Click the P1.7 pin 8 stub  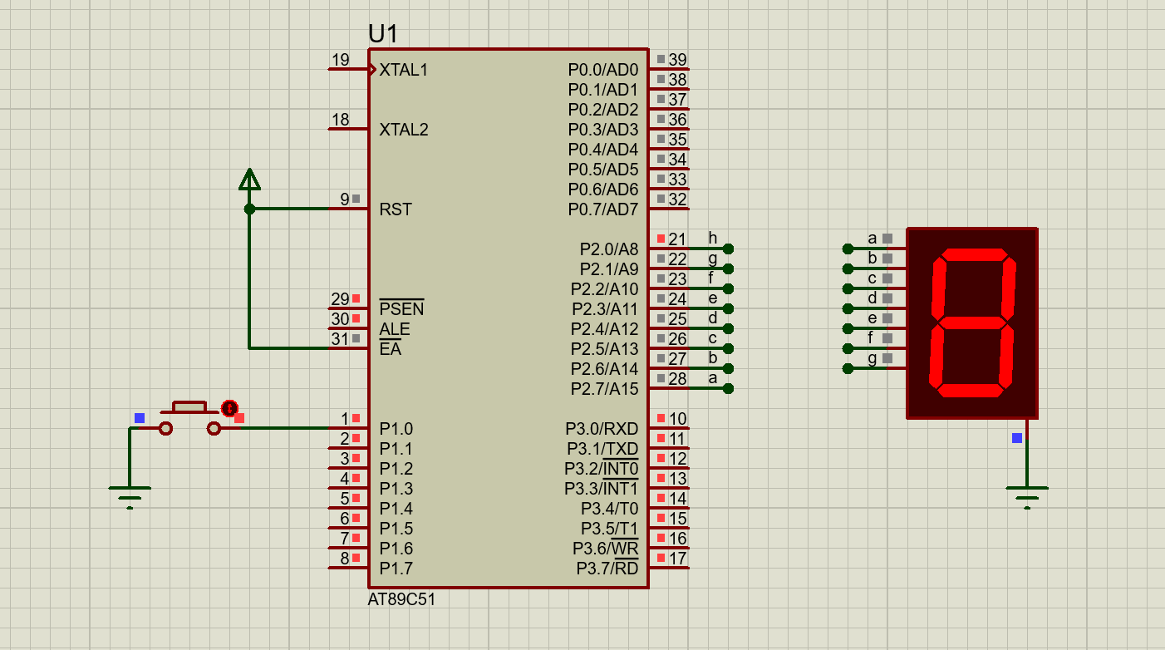pyautogui.click(x=348, y=568)
